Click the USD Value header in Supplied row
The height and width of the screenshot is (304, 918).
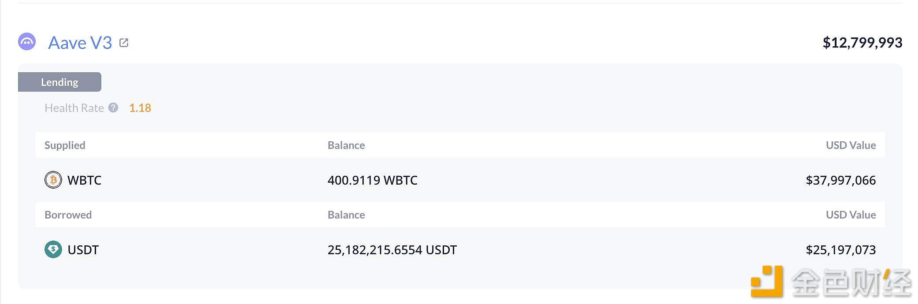click(851, 145)
